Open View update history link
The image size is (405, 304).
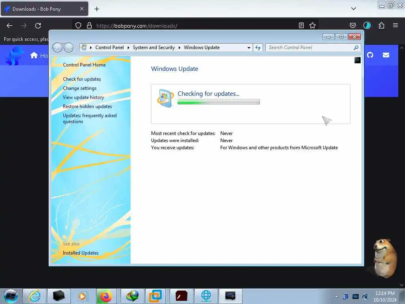click(x=83, y=97)
